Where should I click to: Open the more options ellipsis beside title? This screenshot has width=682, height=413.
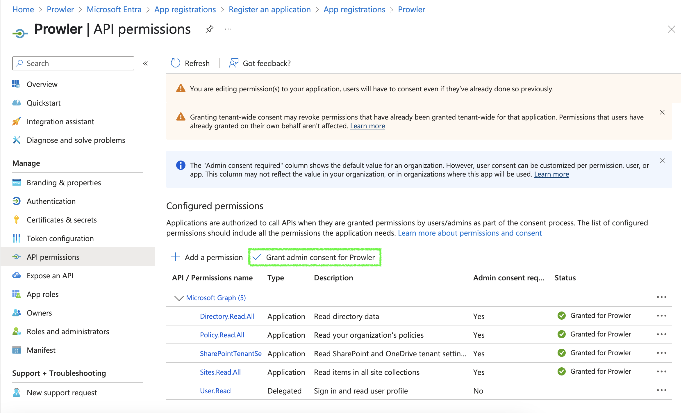(228, 29)
